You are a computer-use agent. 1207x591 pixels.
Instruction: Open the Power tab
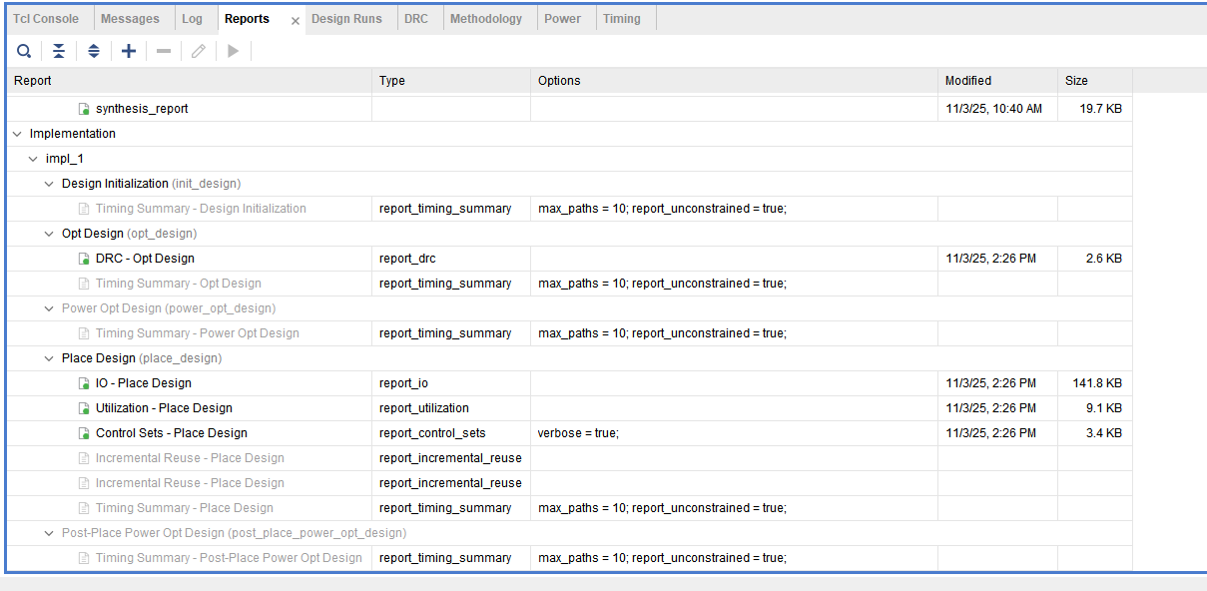point(562,19)
